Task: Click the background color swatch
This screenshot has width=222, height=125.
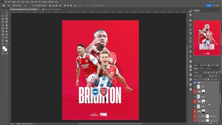Action: [x=6, y=50]
